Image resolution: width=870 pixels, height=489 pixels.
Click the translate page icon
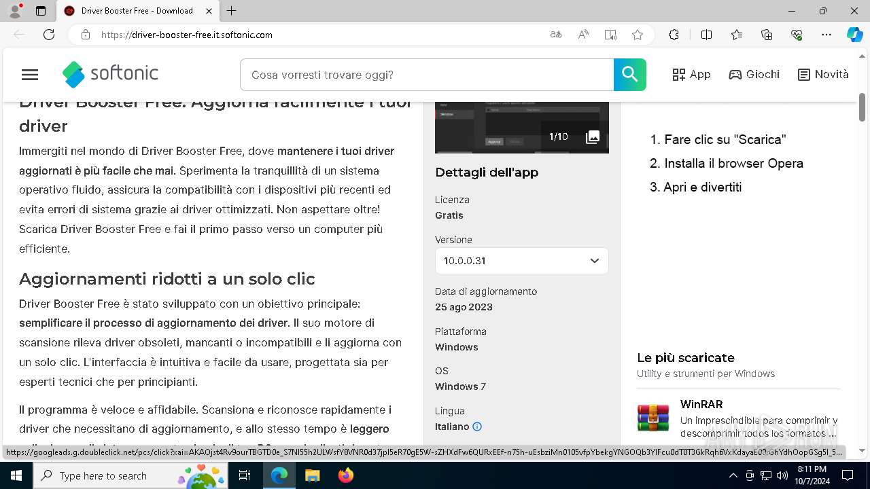coord(556,35)
